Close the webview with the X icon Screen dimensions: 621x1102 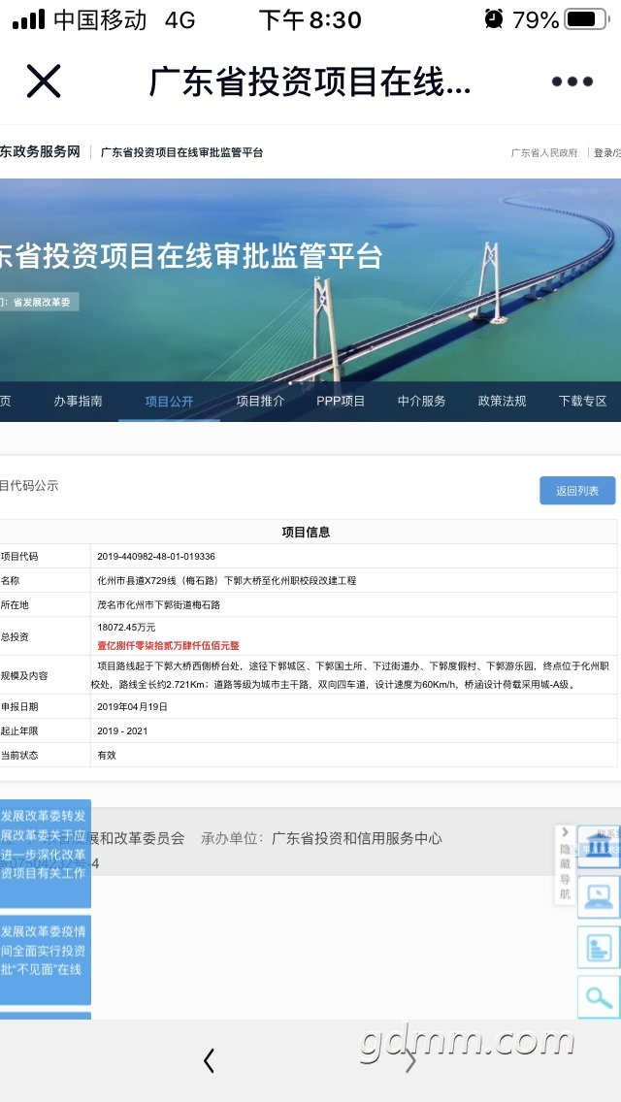pyautogui.click(x=44, y=81)
